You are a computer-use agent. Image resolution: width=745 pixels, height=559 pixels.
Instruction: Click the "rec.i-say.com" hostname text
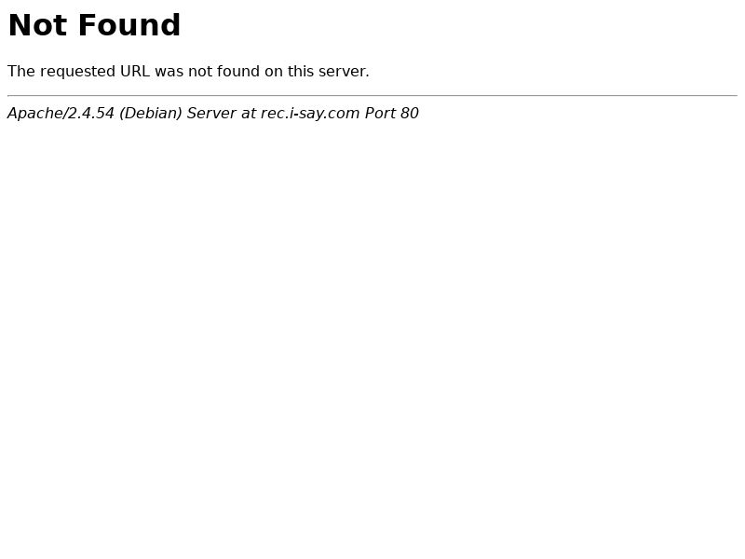310,114
